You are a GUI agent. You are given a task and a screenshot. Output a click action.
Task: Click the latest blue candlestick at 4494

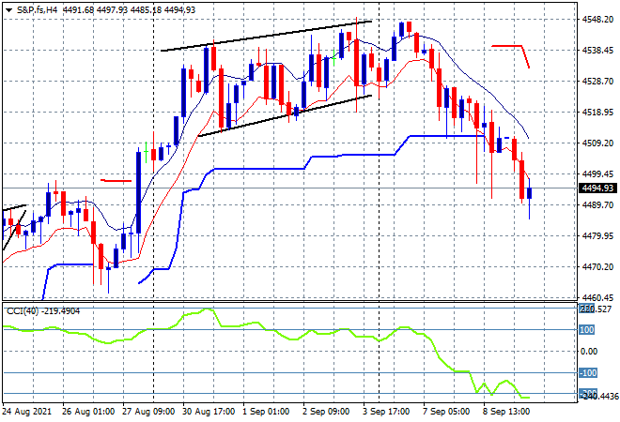[x=530, y=193]
